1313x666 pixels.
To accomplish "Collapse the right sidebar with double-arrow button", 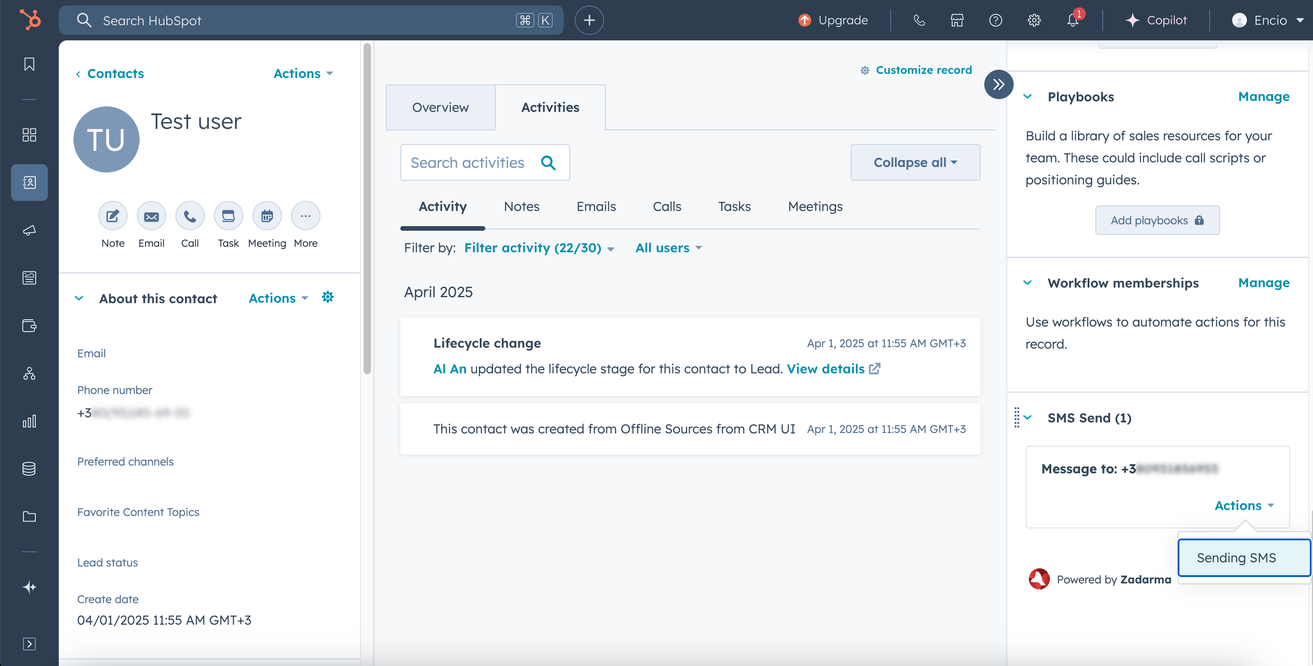I will [x=998, y=84].
